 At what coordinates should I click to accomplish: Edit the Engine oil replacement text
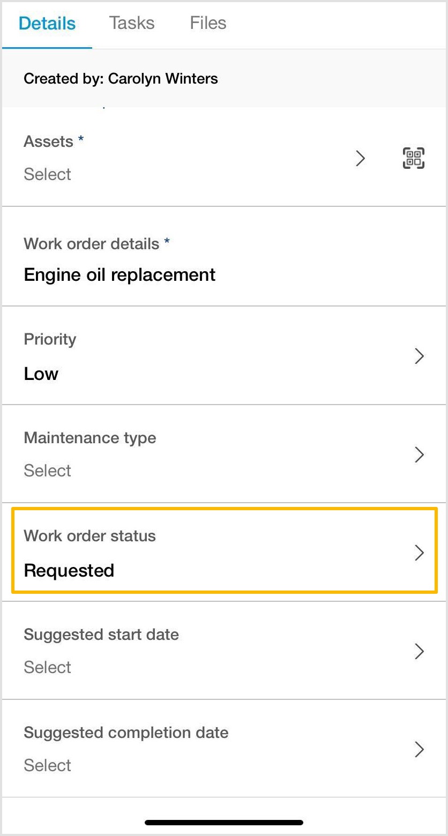pos(119,274)
